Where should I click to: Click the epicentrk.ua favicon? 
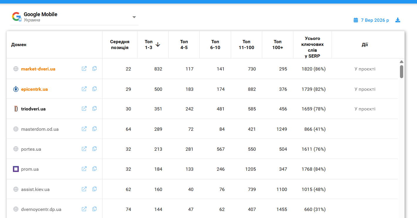click(16, 89)
